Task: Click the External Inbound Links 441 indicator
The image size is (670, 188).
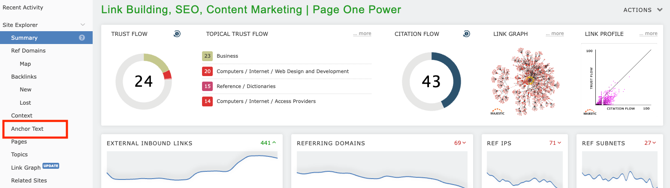Action: pyautogui.click(x=268, y=143)
